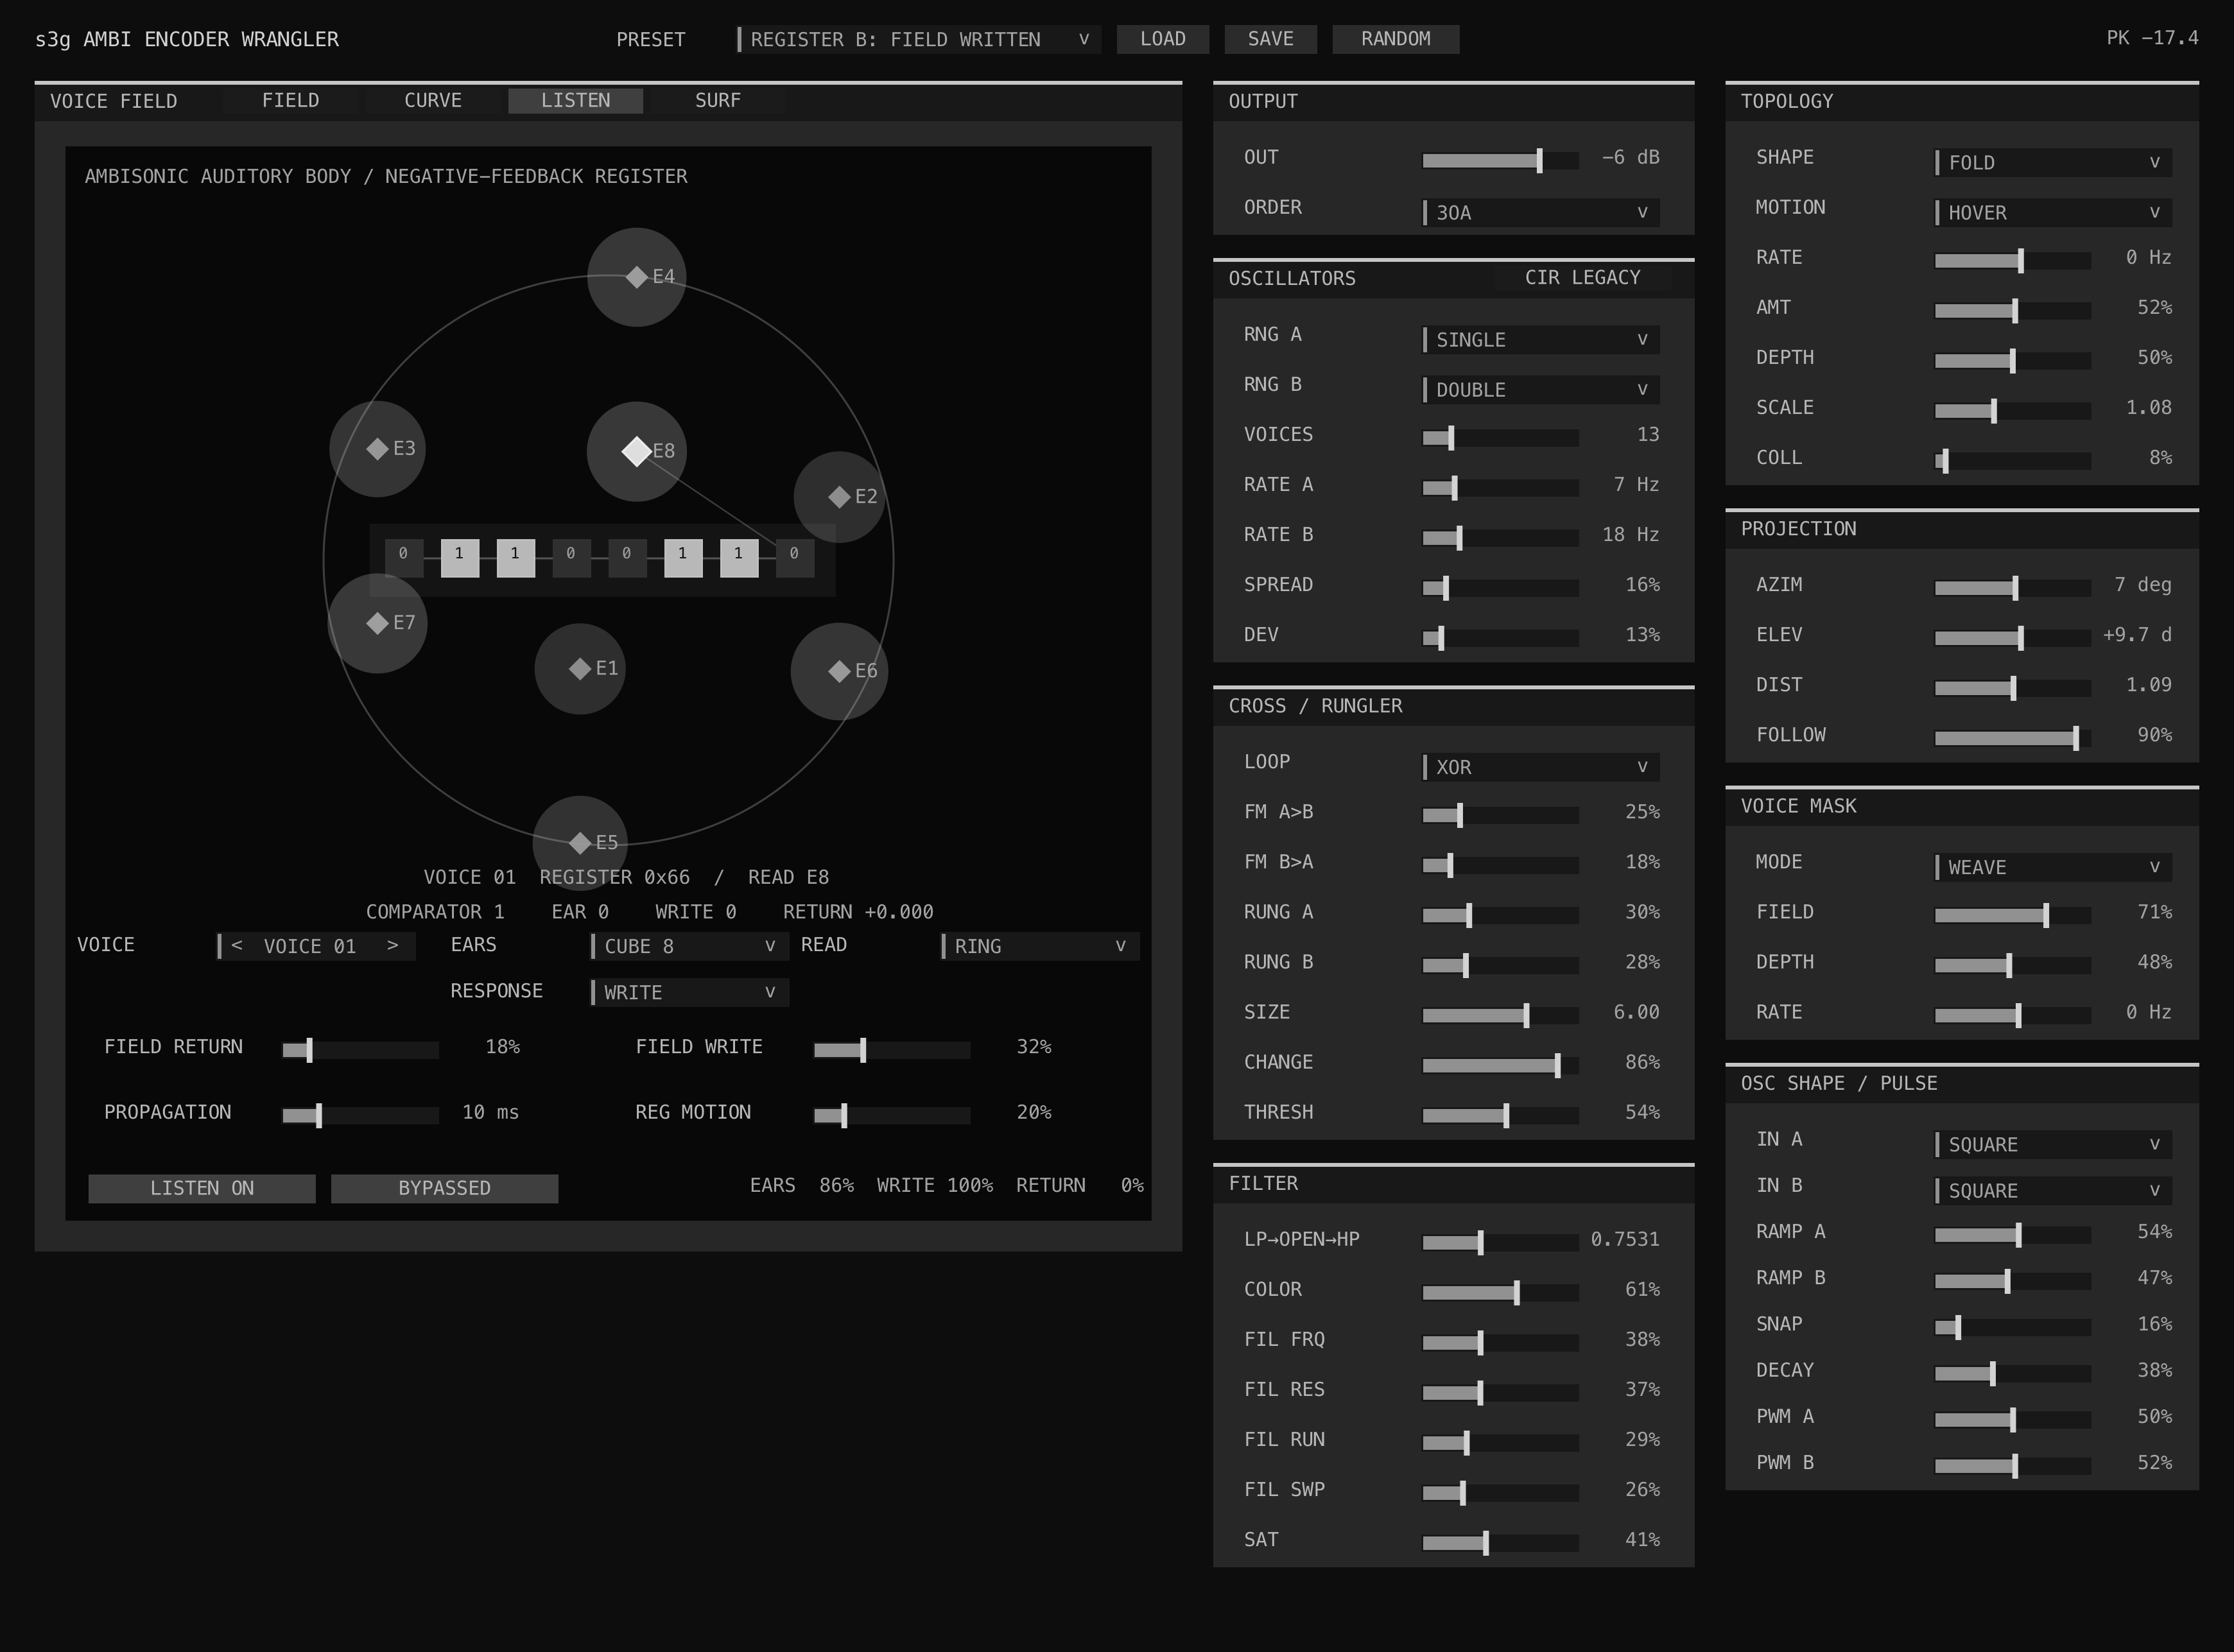This screenshot has height=1652, width=2234.
Task: Toggle third register bit showing 1
Action: (516, 558)
